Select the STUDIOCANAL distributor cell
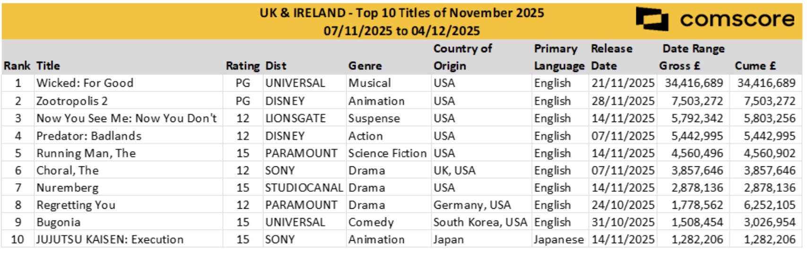This screenshot has width=807, height=253. [x=304, y=188]
